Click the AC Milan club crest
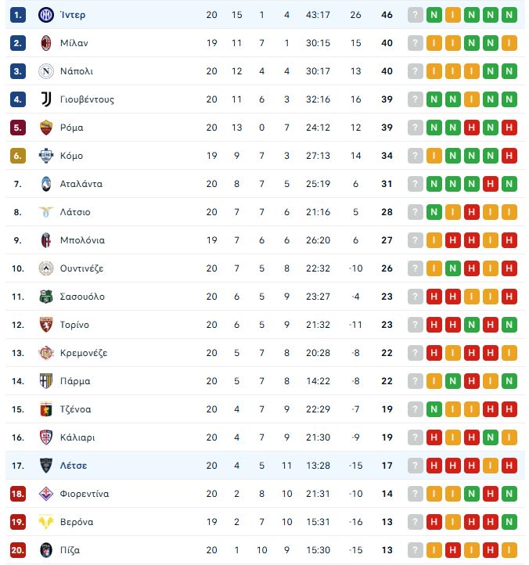Screen dimensions: 529x565 click(45, 43)
